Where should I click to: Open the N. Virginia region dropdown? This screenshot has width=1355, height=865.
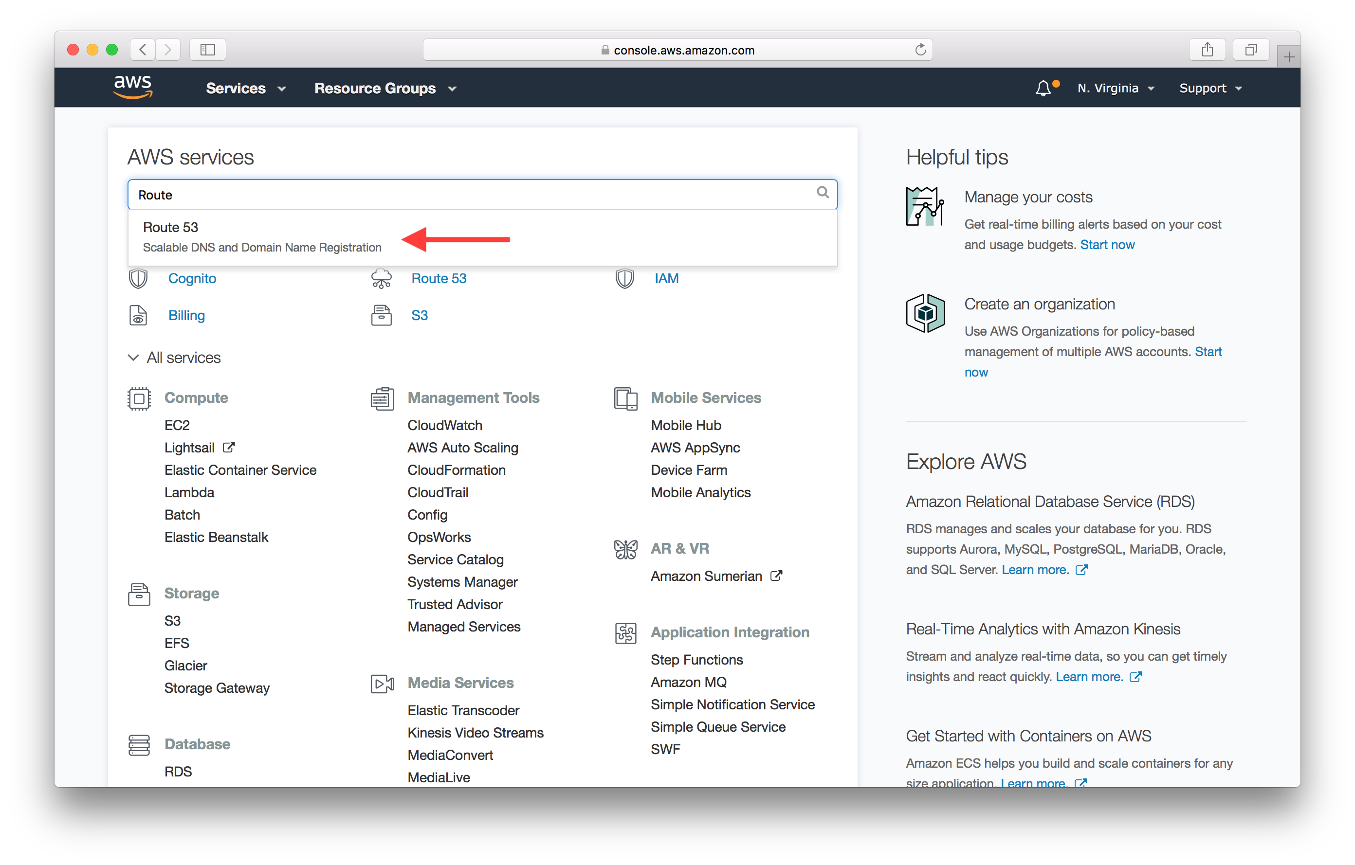pos(1115,88)
